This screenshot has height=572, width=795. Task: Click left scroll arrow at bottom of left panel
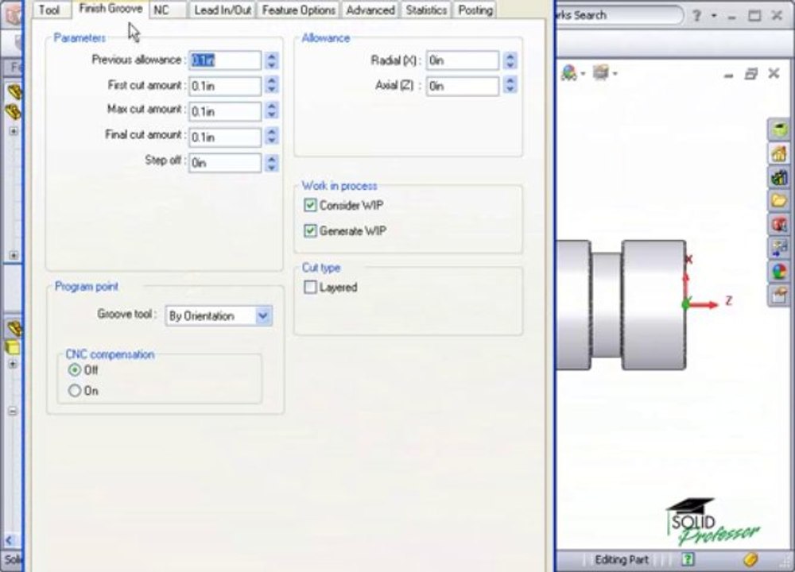[x=9, y=539]
